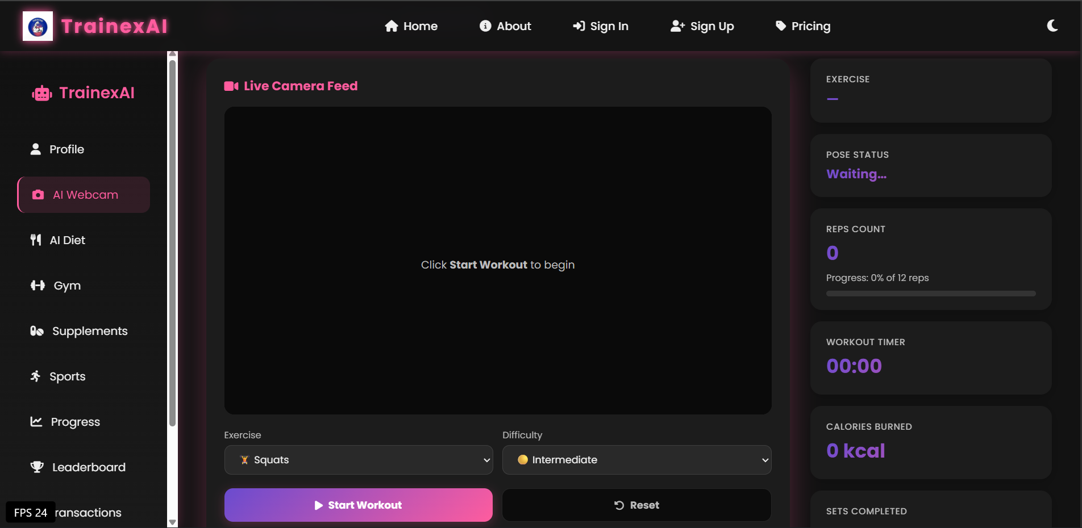Open the Leaderboard section
The image size is (1082, 528).
point(84,467)
